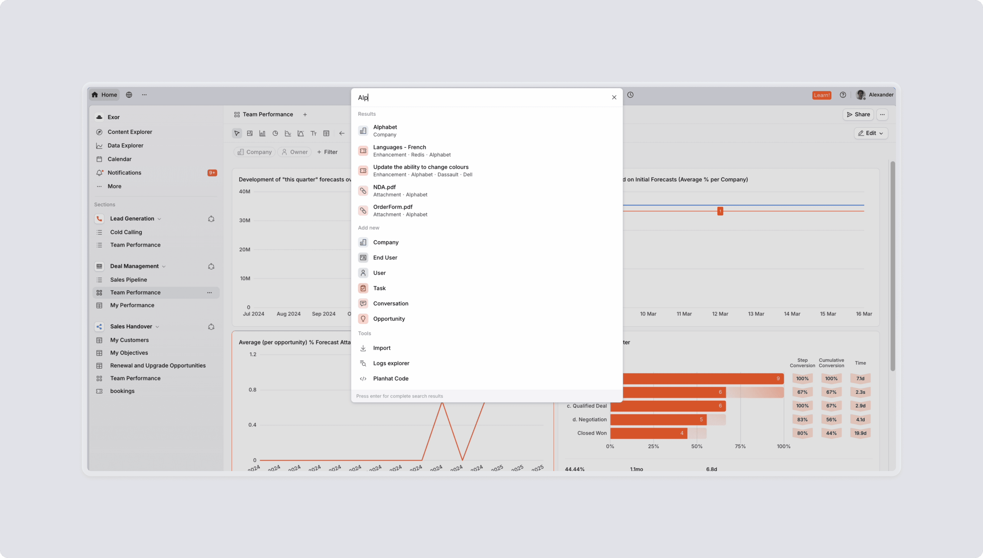Select the text widget tool icon

pyautogui.click(x=313, y=133)
